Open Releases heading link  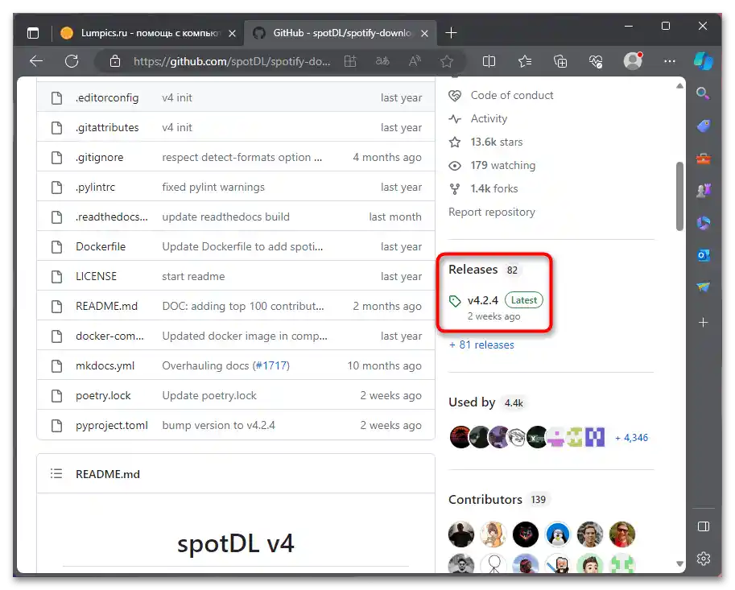point(473,270)
